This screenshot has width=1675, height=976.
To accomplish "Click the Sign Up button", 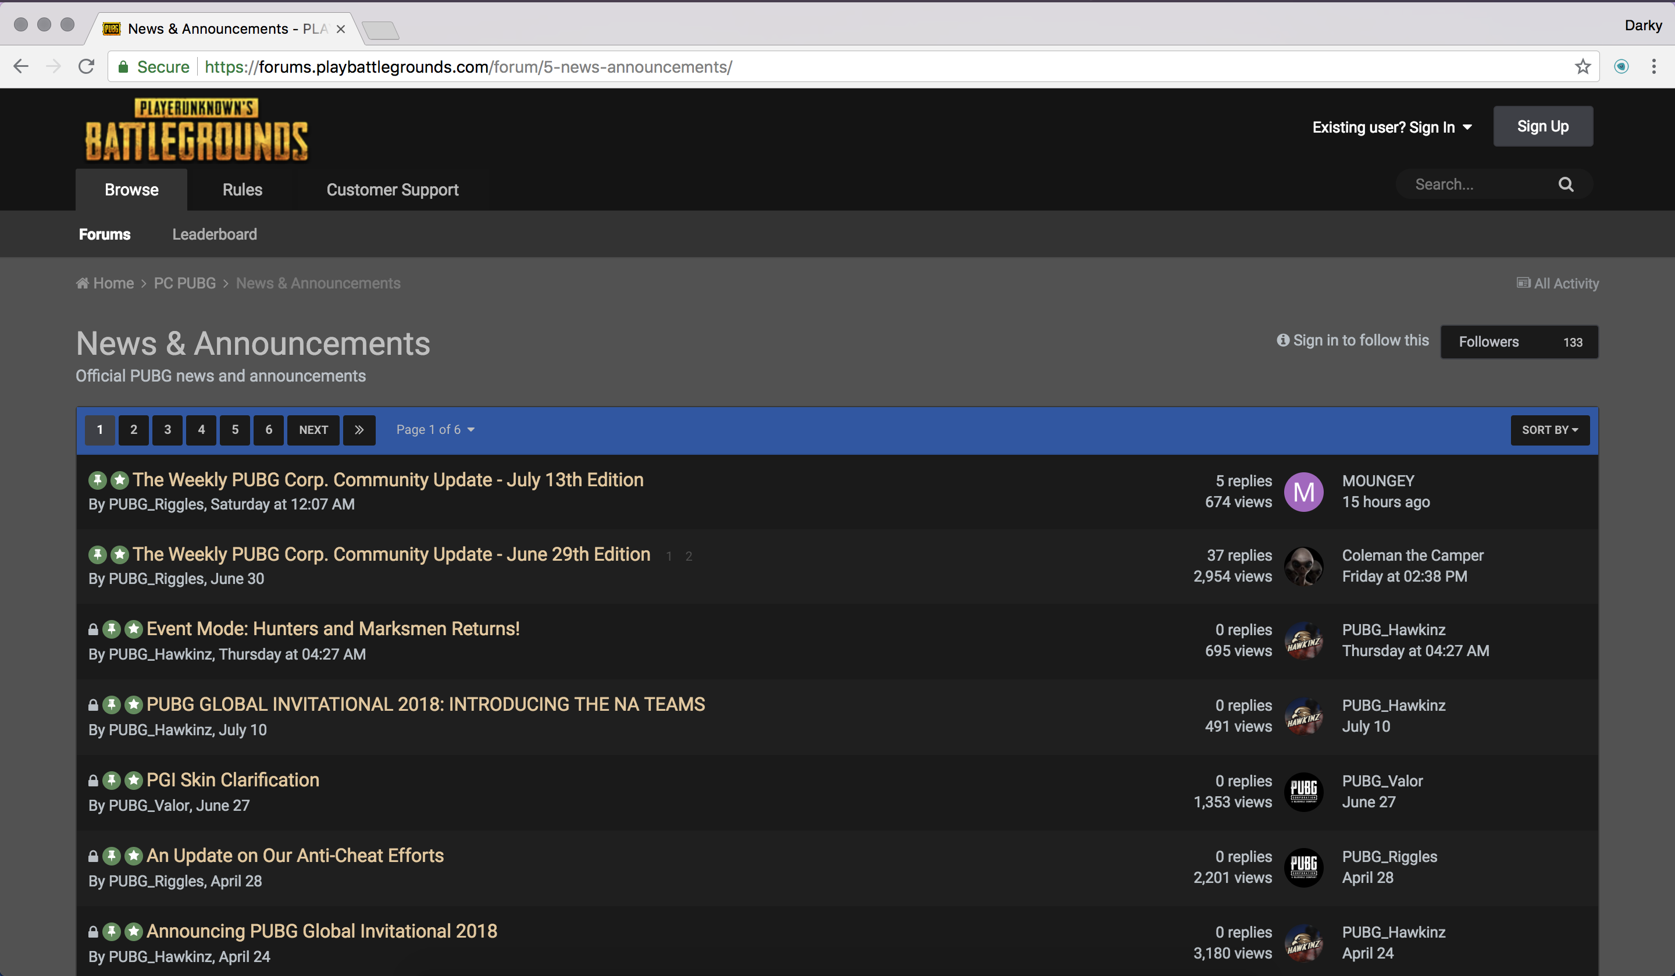I will [1543, 126].
